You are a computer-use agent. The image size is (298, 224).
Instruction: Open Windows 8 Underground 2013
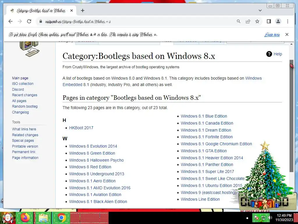tap(97, 174)
